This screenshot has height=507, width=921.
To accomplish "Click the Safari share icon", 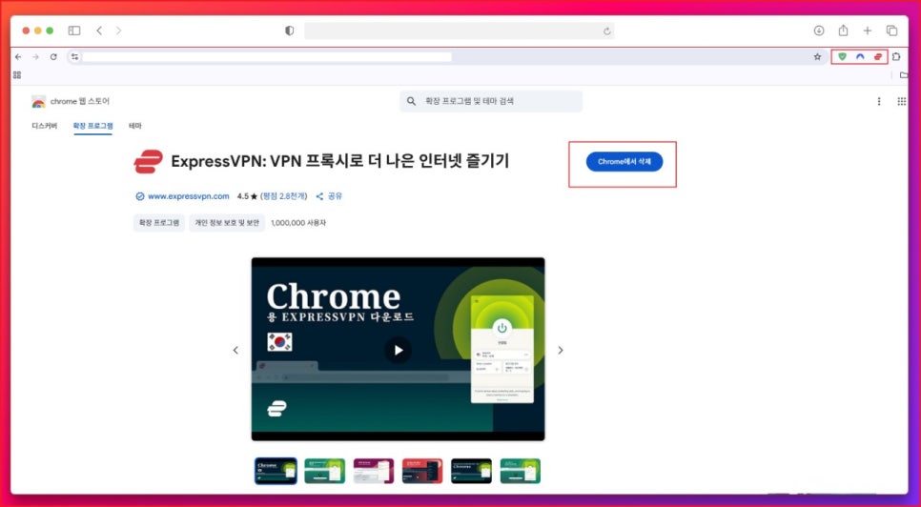I will pos(843,30).
